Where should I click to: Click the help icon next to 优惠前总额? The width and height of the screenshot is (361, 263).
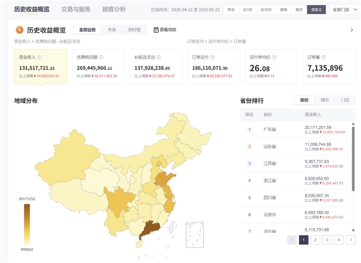(x=101, y=57)
